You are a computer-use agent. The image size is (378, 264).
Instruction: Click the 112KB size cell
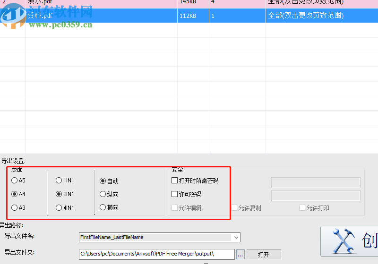point(193,16)
